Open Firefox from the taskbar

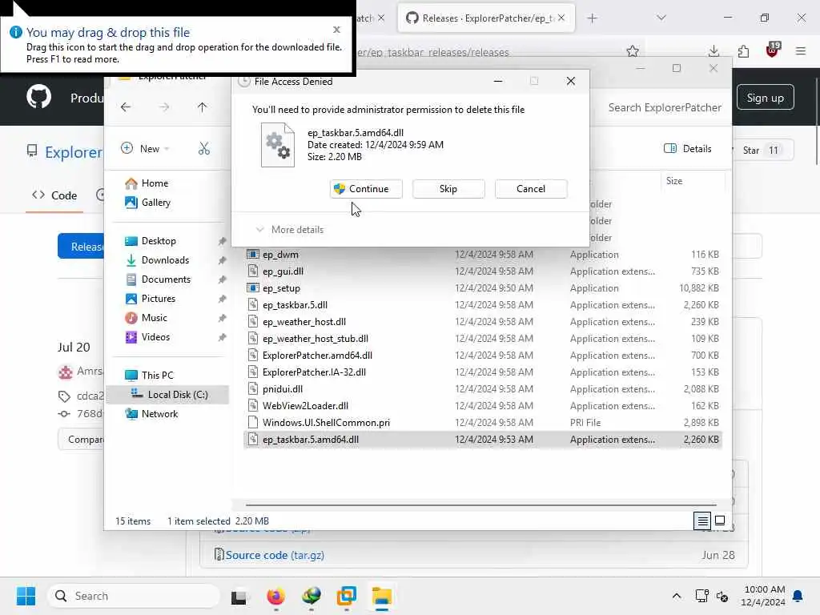coord(275,596)
